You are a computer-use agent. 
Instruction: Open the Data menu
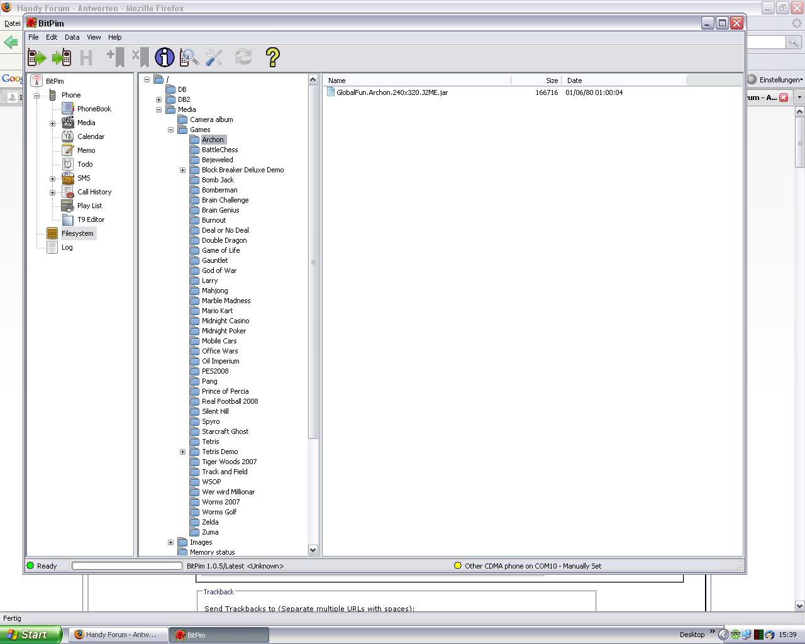click(x=72, y=37)
